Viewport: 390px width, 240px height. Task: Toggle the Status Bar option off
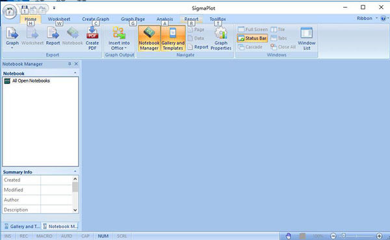[x=252, y=38]
